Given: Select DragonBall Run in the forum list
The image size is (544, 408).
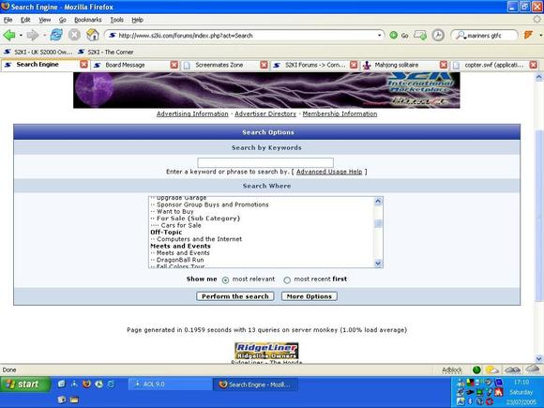Looking at the screenshot, I should (x=180, y=260).
